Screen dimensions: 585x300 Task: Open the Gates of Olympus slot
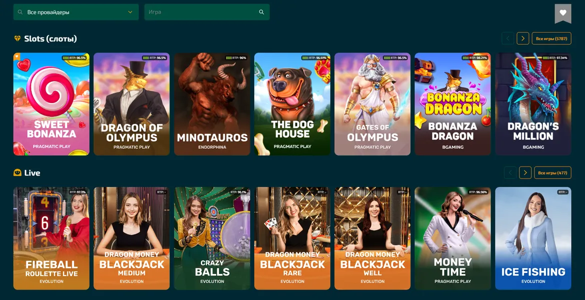(x=372, y=104)
